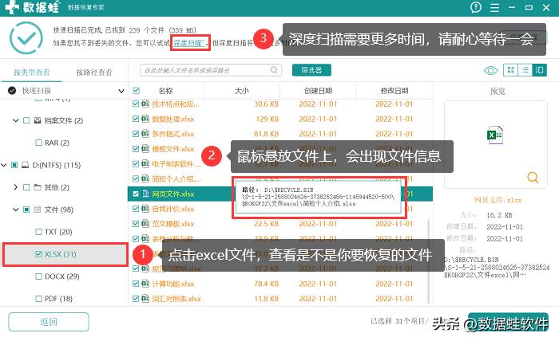559x341 pixels.
Task: Click the file list vertical scrollbar
Action: click(429, 261)
